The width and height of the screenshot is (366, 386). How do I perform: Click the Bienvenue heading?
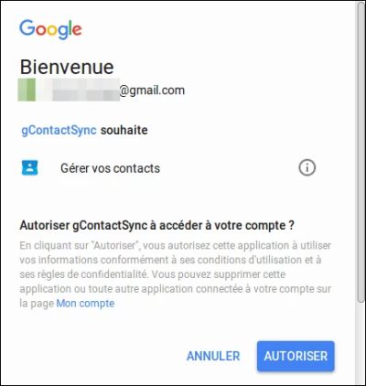[x=67, y=67]
